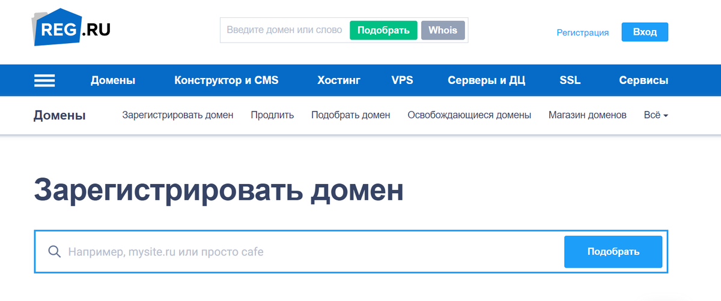Open Конструктор и CMS menu

[x=227, y=80]
